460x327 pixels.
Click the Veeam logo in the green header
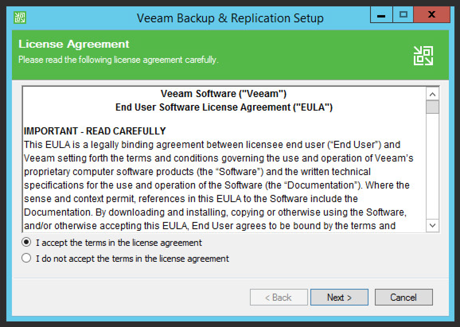coord(423,55)
